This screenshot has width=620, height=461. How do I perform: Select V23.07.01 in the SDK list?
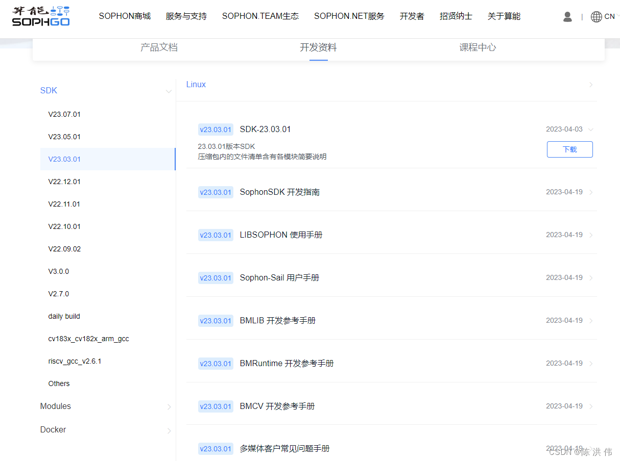point(64,114)
